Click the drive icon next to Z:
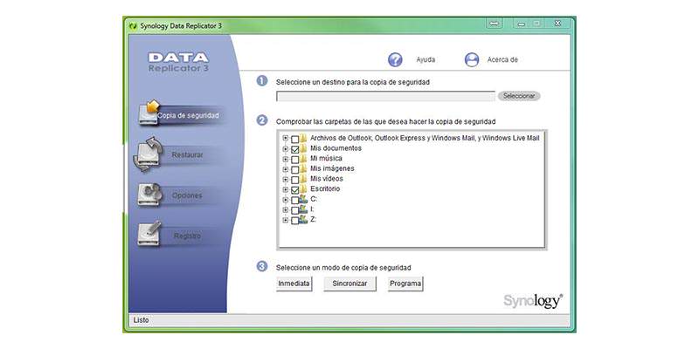699x349 pixels. [303, 220]
